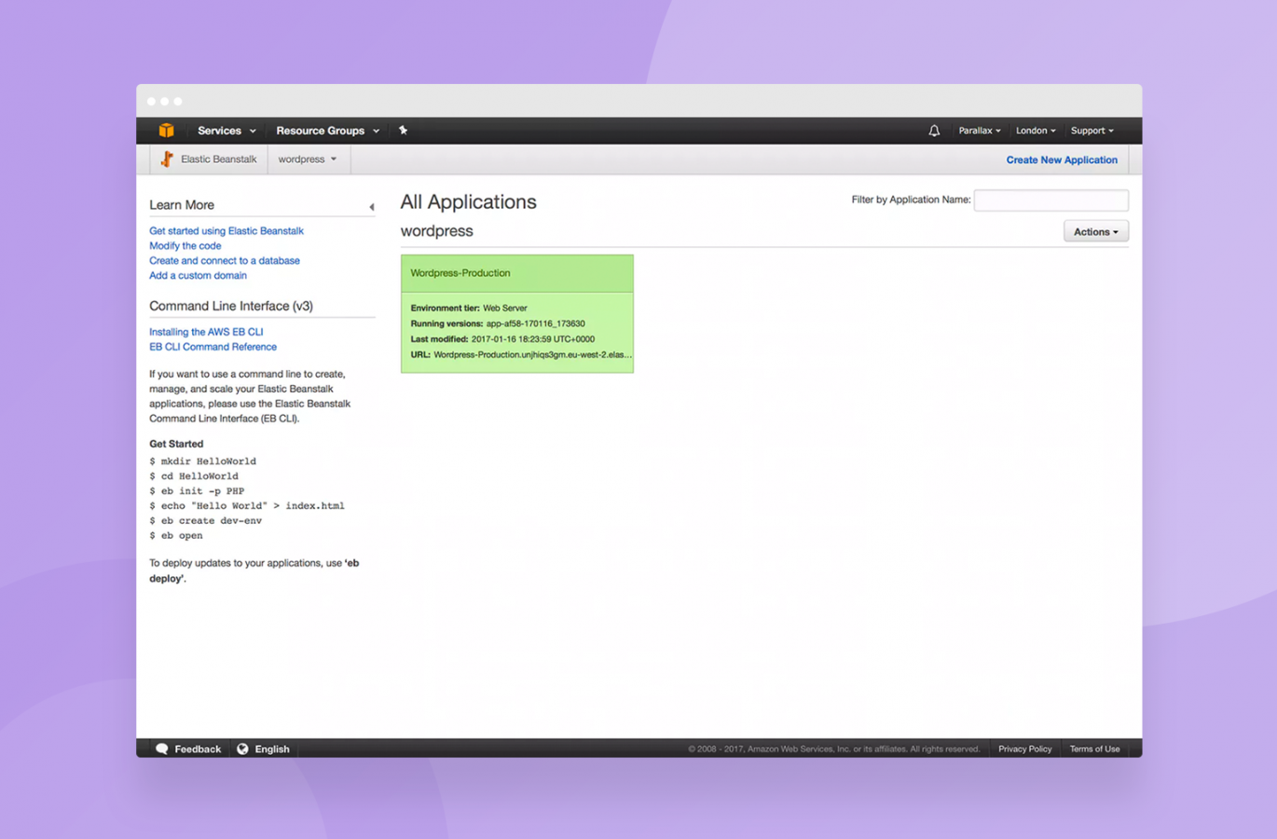1277x839 pixels.
Task: Select the green Wordpress-Production environment tile
Action: click(x=517, y=314)
